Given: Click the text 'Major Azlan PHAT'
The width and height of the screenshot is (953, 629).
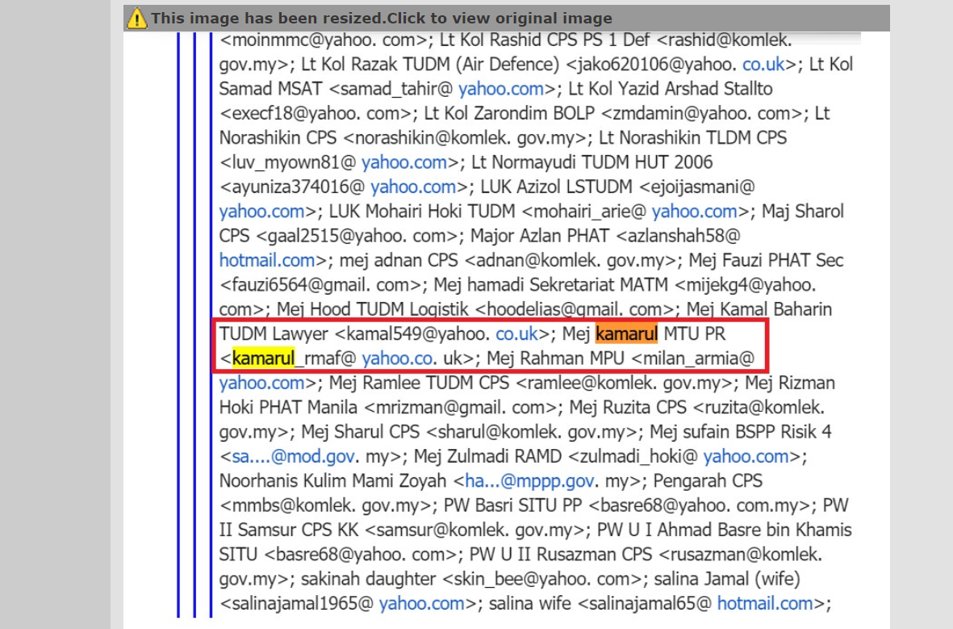Looking at the screenshot, I should coord(540,236).
